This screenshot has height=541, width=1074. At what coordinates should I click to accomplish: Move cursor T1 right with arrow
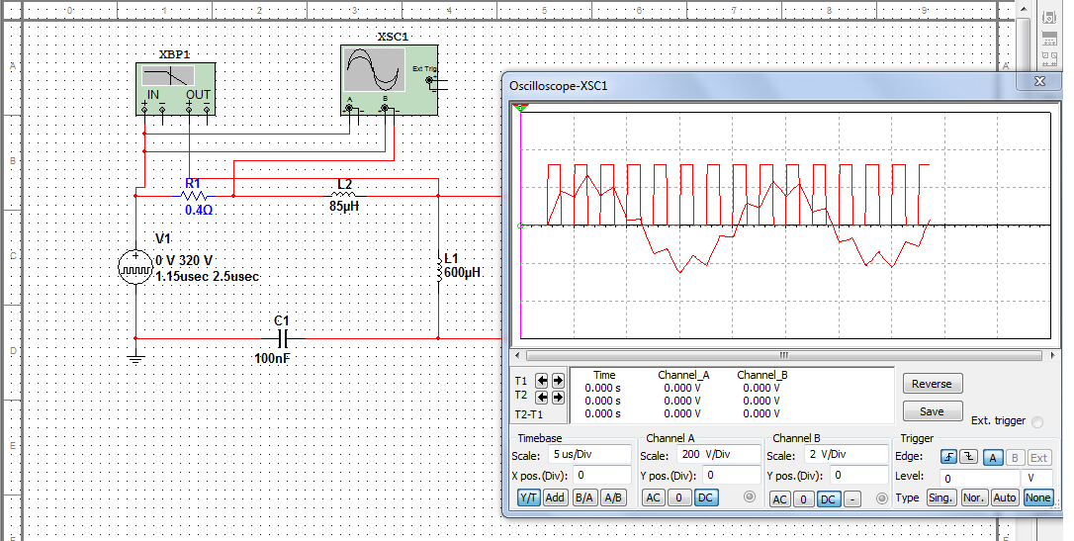(558, 380)
